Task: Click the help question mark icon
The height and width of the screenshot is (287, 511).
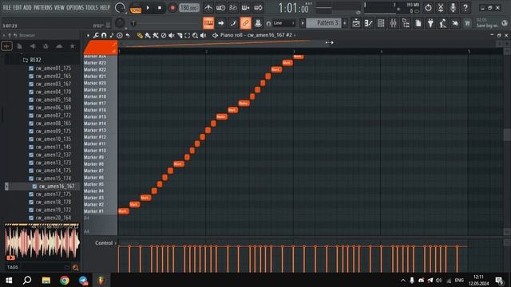Action: (x=465, y=7)
